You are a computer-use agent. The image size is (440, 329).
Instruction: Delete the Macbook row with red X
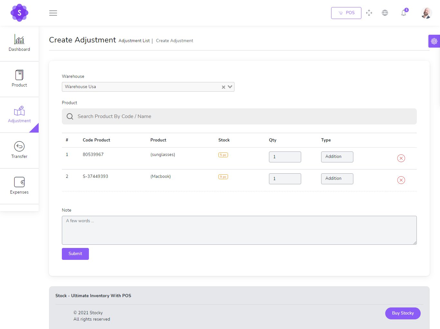pos(401,180)
